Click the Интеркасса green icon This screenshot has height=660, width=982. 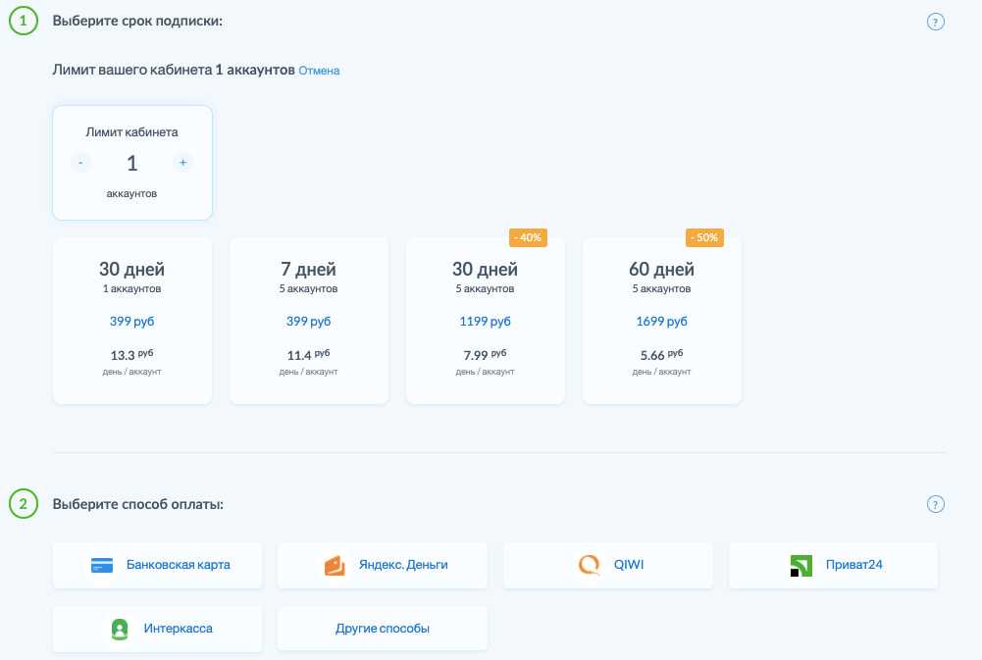pyautogui.click(x=119, y=629)
